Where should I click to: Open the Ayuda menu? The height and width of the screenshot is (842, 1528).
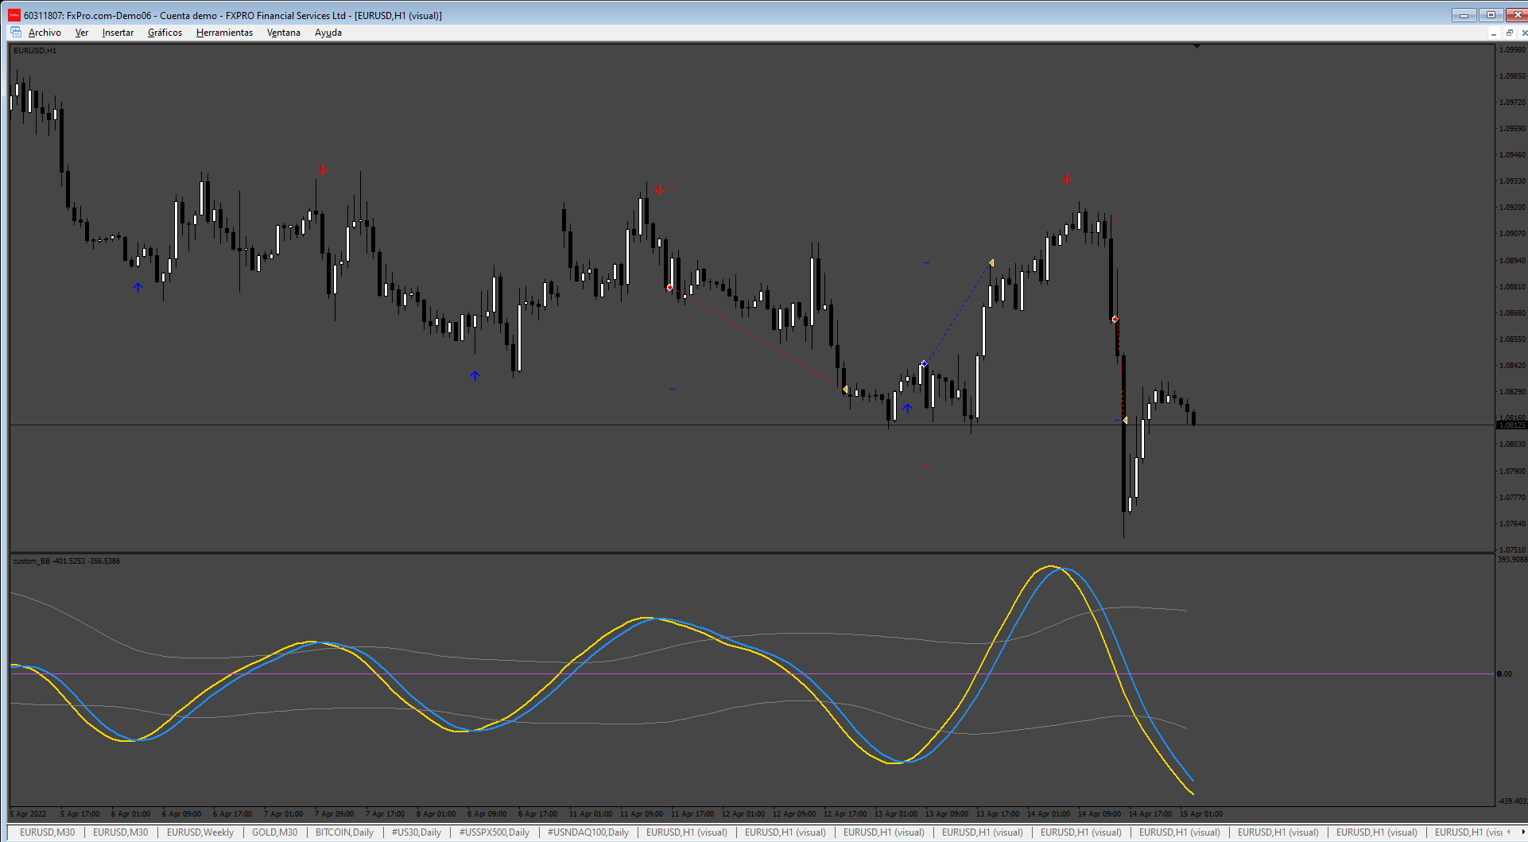click(328, 33)
